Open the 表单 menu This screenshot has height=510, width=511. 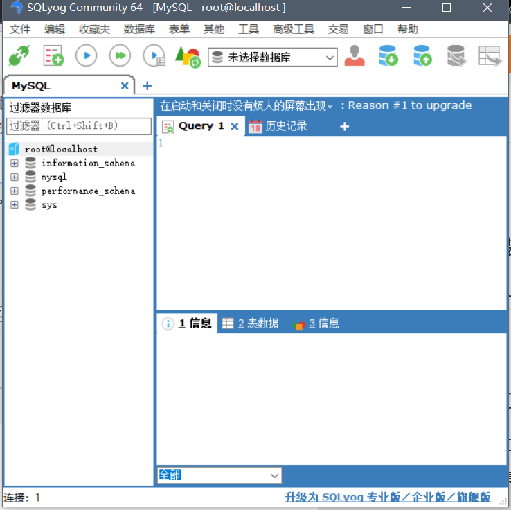pyautogui.click(x=179, y=29)
